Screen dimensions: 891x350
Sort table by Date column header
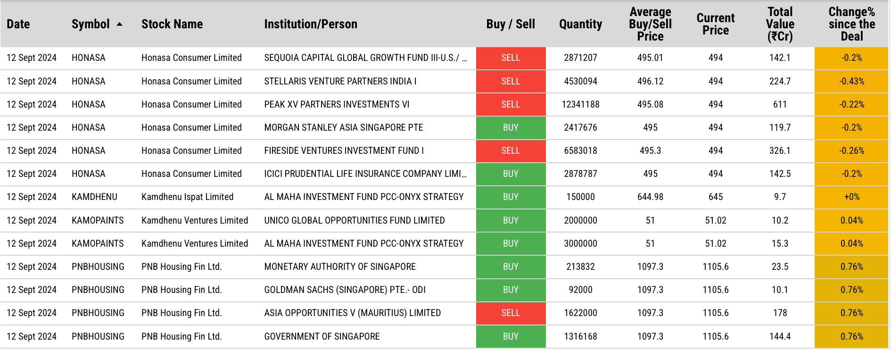pos(18,24)
